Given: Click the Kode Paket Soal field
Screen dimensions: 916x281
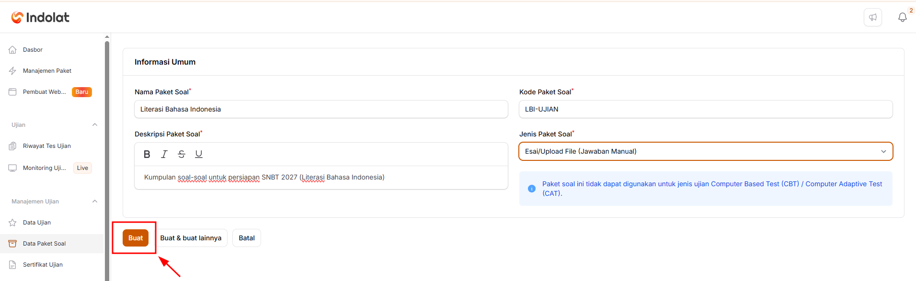Looking at the screenshot, I should click(706, 109).
